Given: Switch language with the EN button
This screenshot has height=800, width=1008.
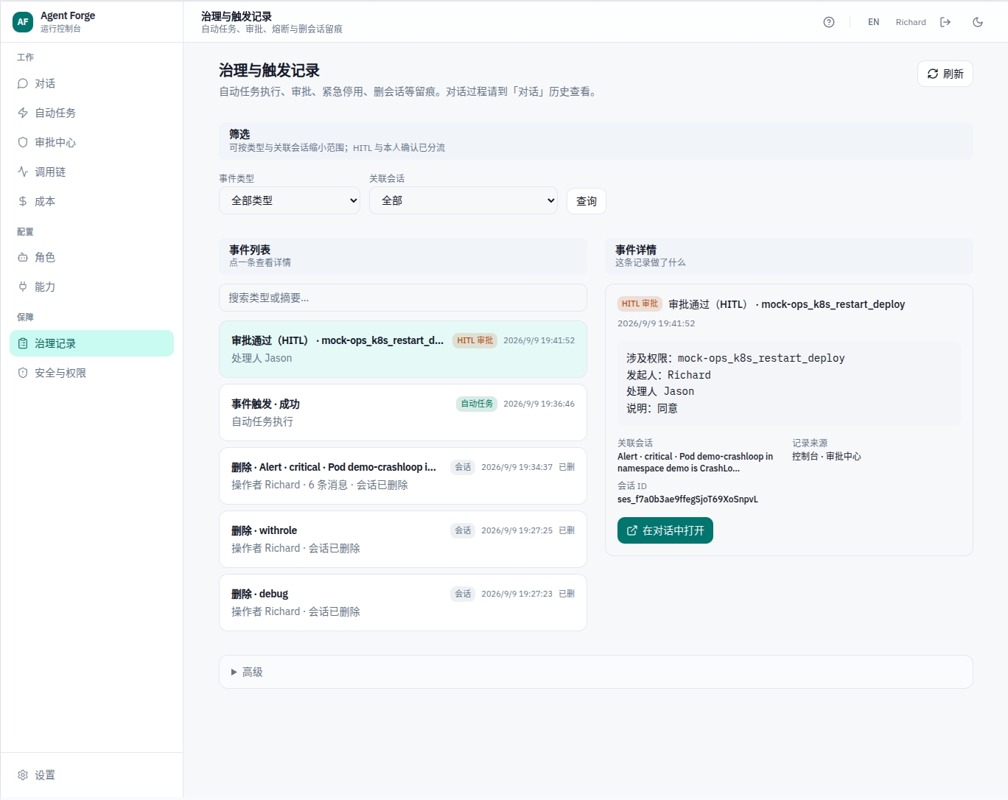Looking at the screenshot, I should (x=873, y=22).
